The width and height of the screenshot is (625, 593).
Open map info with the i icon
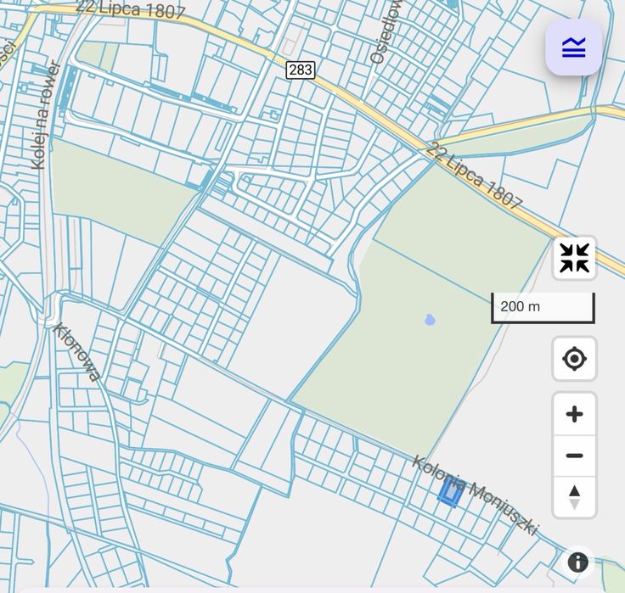click(577, 562)
